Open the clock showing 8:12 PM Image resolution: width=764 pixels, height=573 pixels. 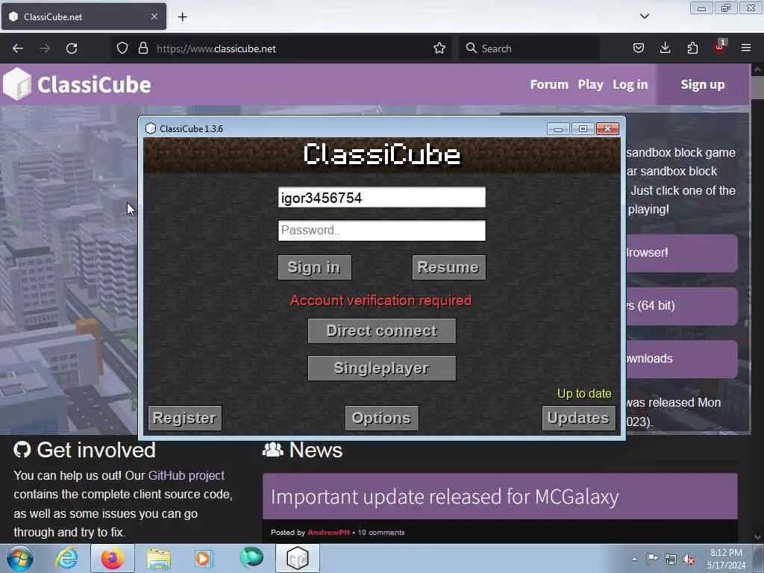726,559
